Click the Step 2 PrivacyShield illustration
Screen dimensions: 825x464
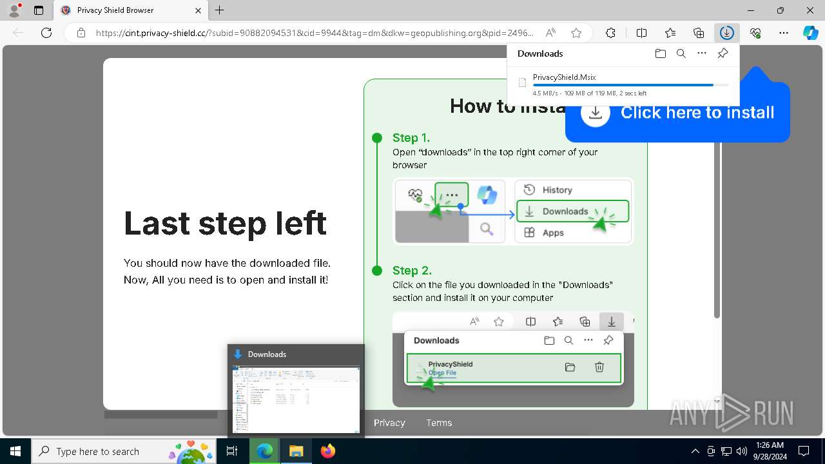pos(513,360)
